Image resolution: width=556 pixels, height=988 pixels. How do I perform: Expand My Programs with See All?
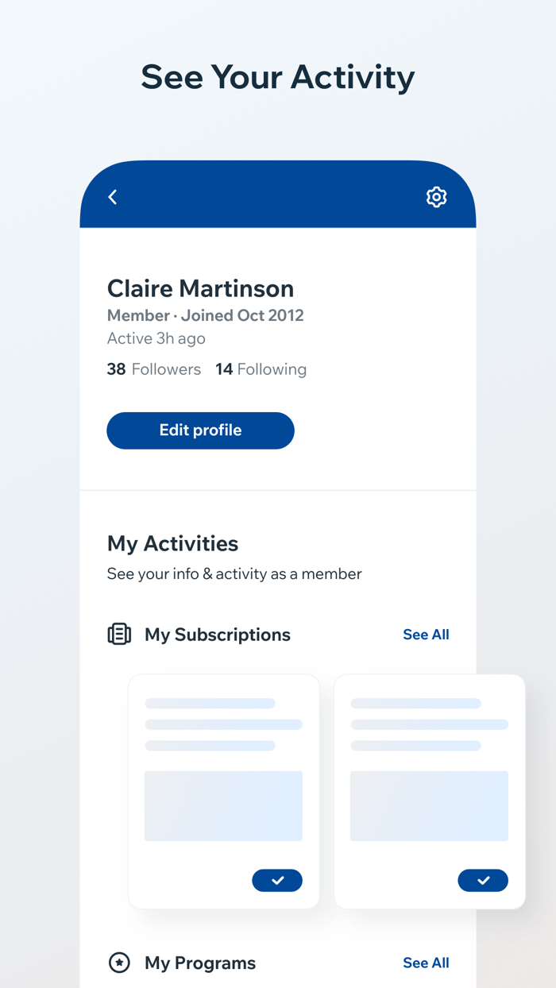point(426,963)
